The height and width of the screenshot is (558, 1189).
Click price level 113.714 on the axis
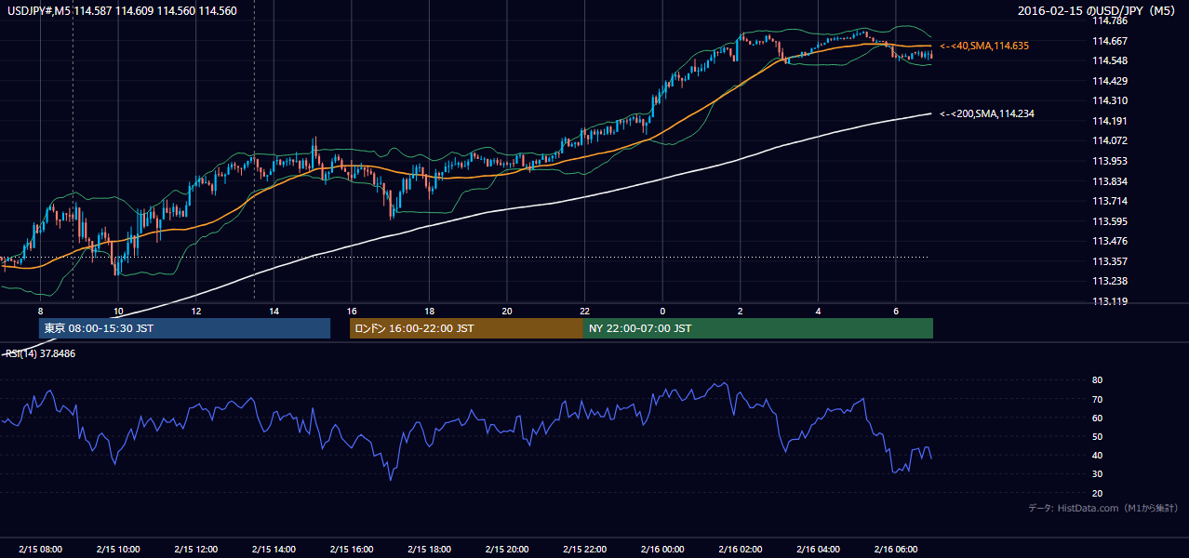click(1109, 201)
